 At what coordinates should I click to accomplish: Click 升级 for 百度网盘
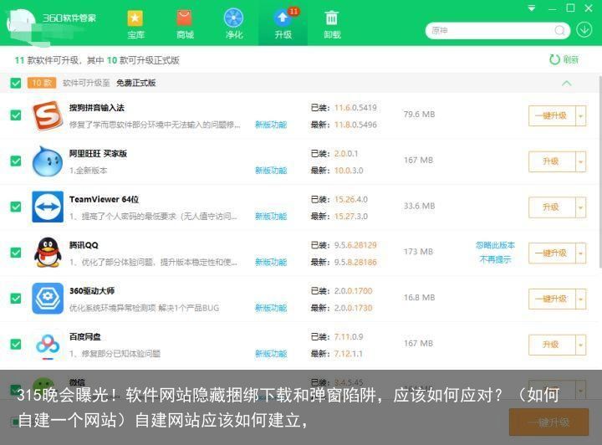coord(552,345)
